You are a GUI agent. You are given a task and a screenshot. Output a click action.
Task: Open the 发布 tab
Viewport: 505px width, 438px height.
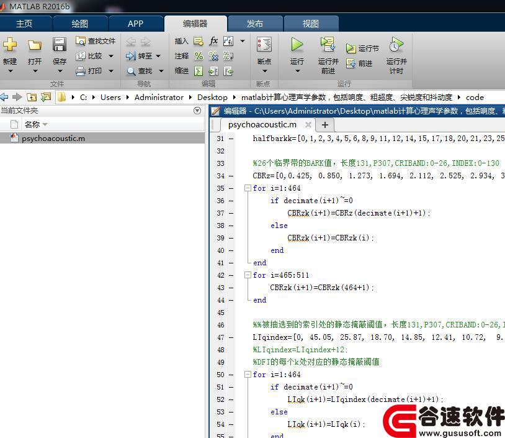[255, 24]
